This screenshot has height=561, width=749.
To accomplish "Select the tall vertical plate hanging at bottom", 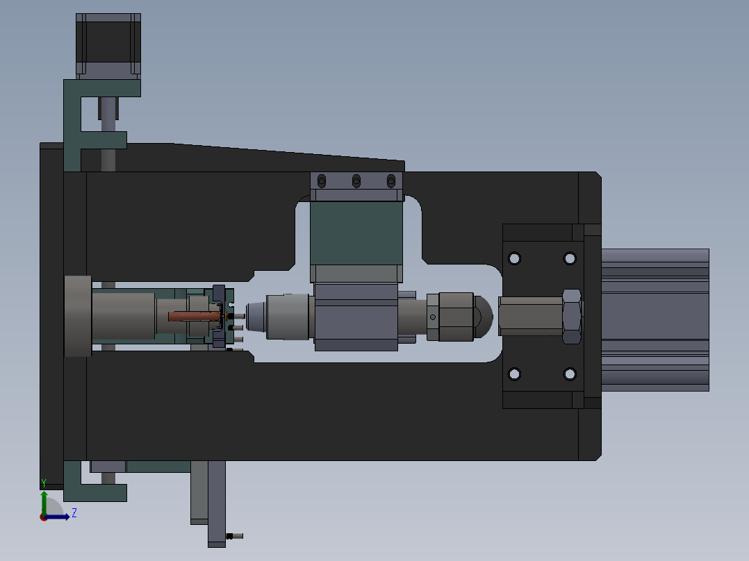I will click(x=216, y=503).
